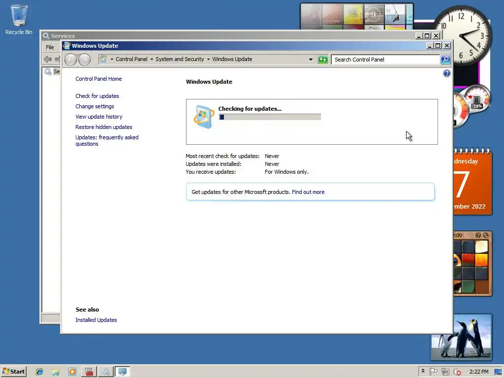Click the green refresh button beside address bar
This screenshot has width=504, height=378.
click(x=323, y=60)
